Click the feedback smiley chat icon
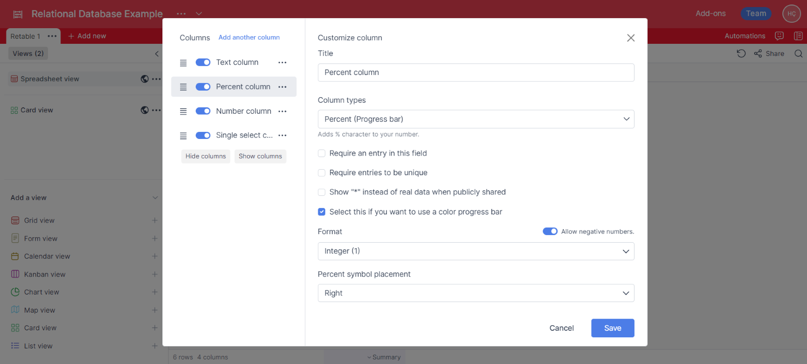Screen dimensions: 807x364 coord(779,36)
